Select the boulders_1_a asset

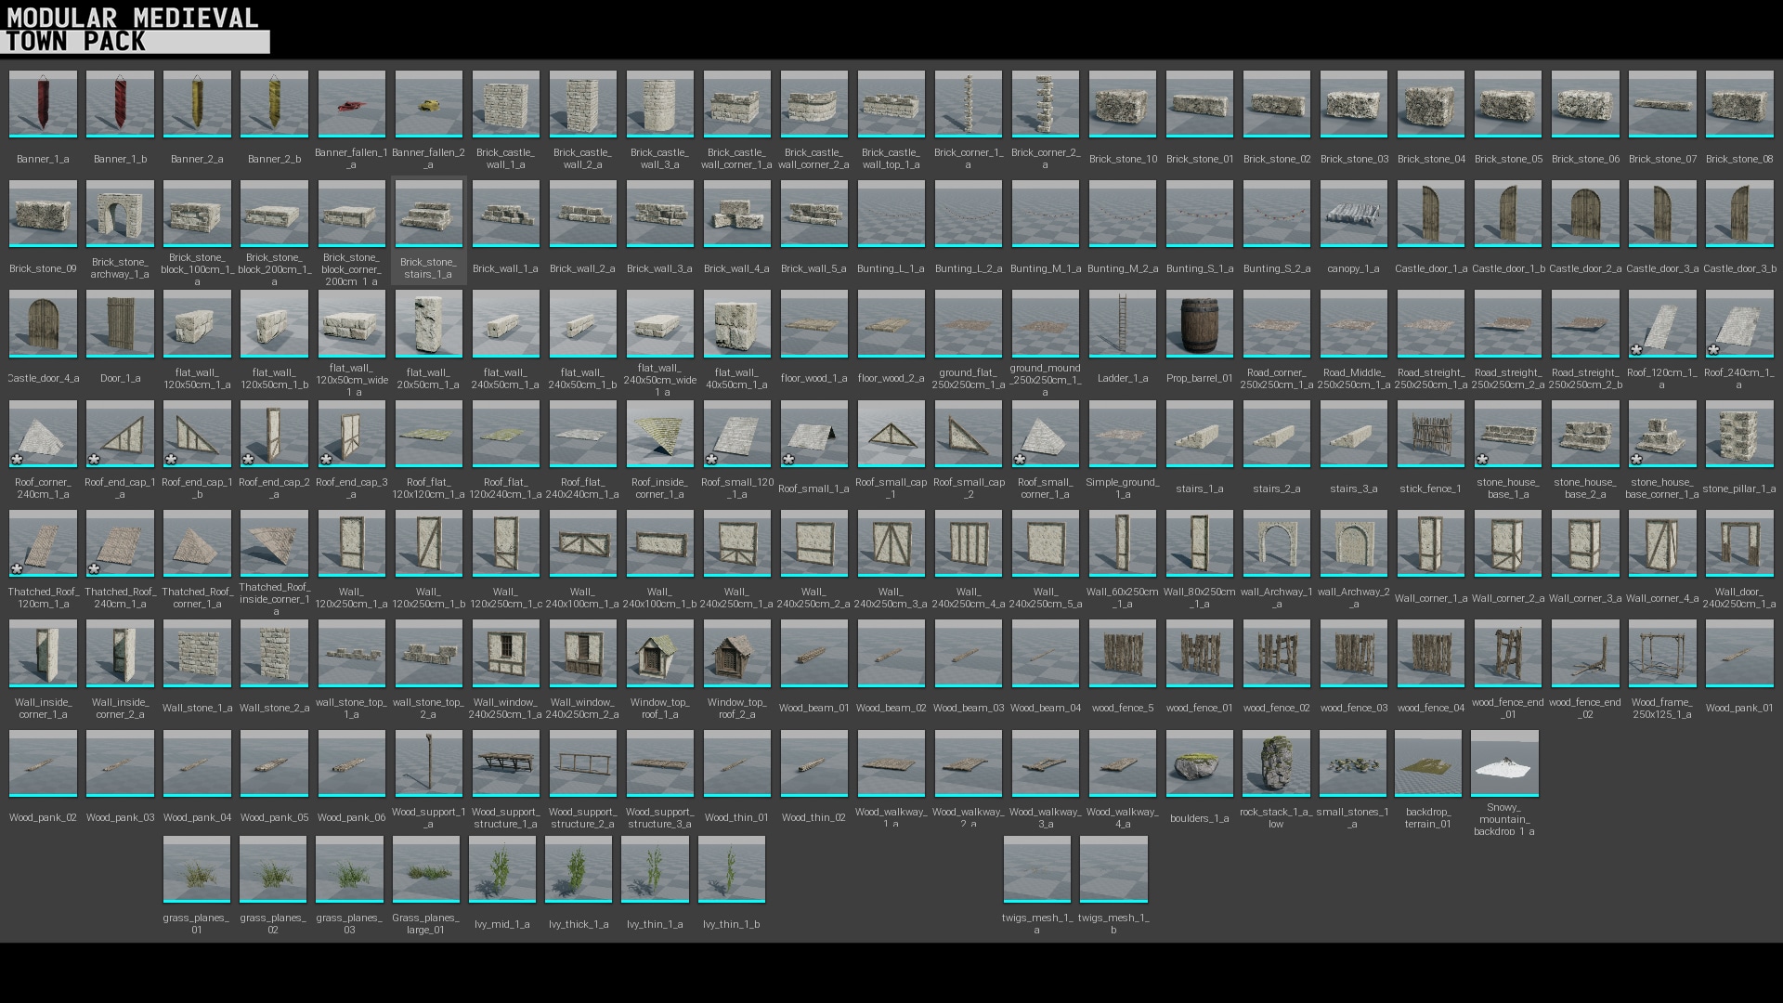pos(1199,762)
